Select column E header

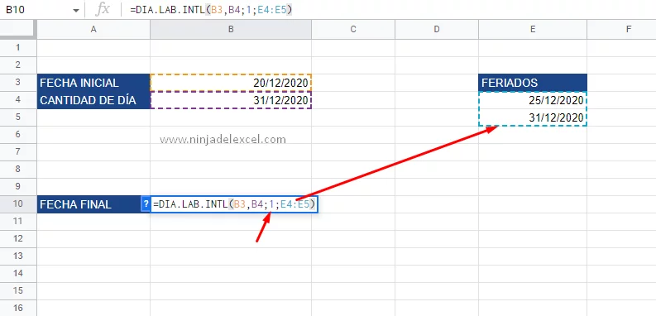(x=533, y=29)
